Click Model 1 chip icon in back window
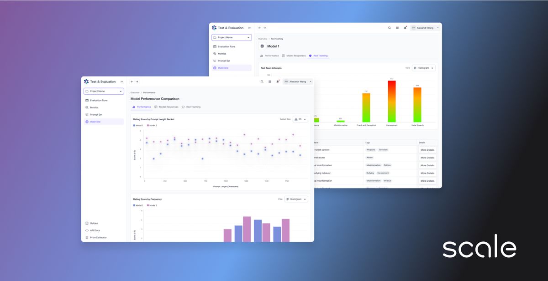 262,46
